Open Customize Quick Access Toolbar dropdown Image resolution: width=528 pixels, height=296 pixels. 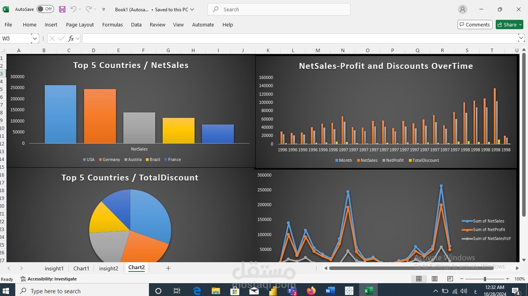[x=103, y=9]
